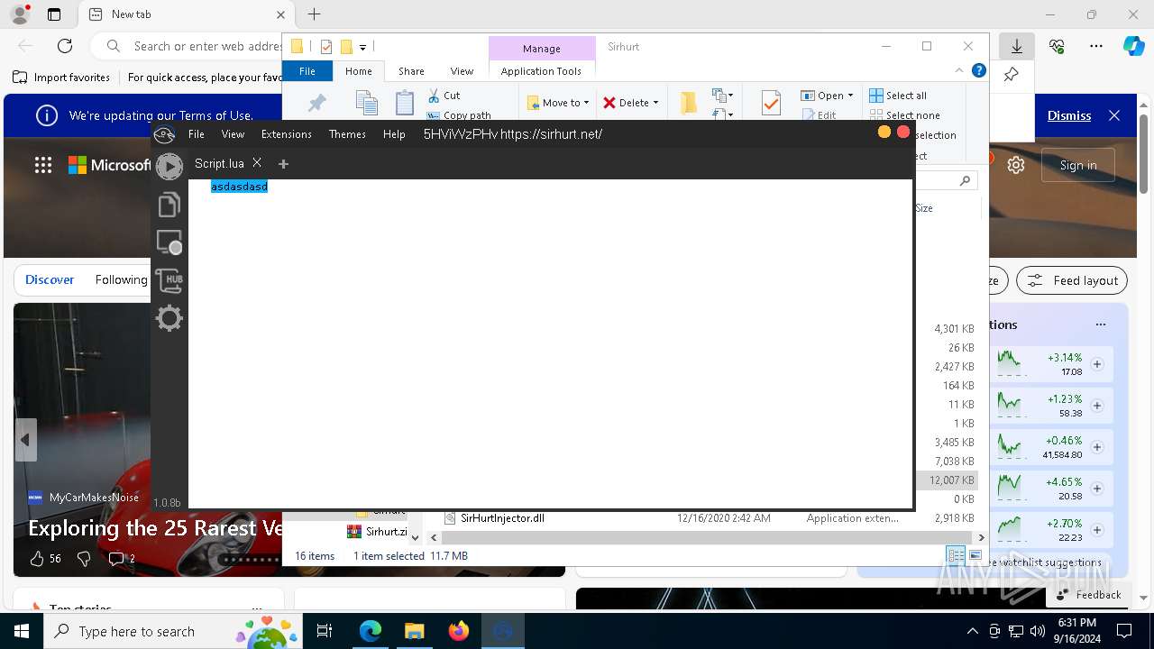Click the Properties checkmark icon
The image size is (1154, 649).
pos(771,103)
